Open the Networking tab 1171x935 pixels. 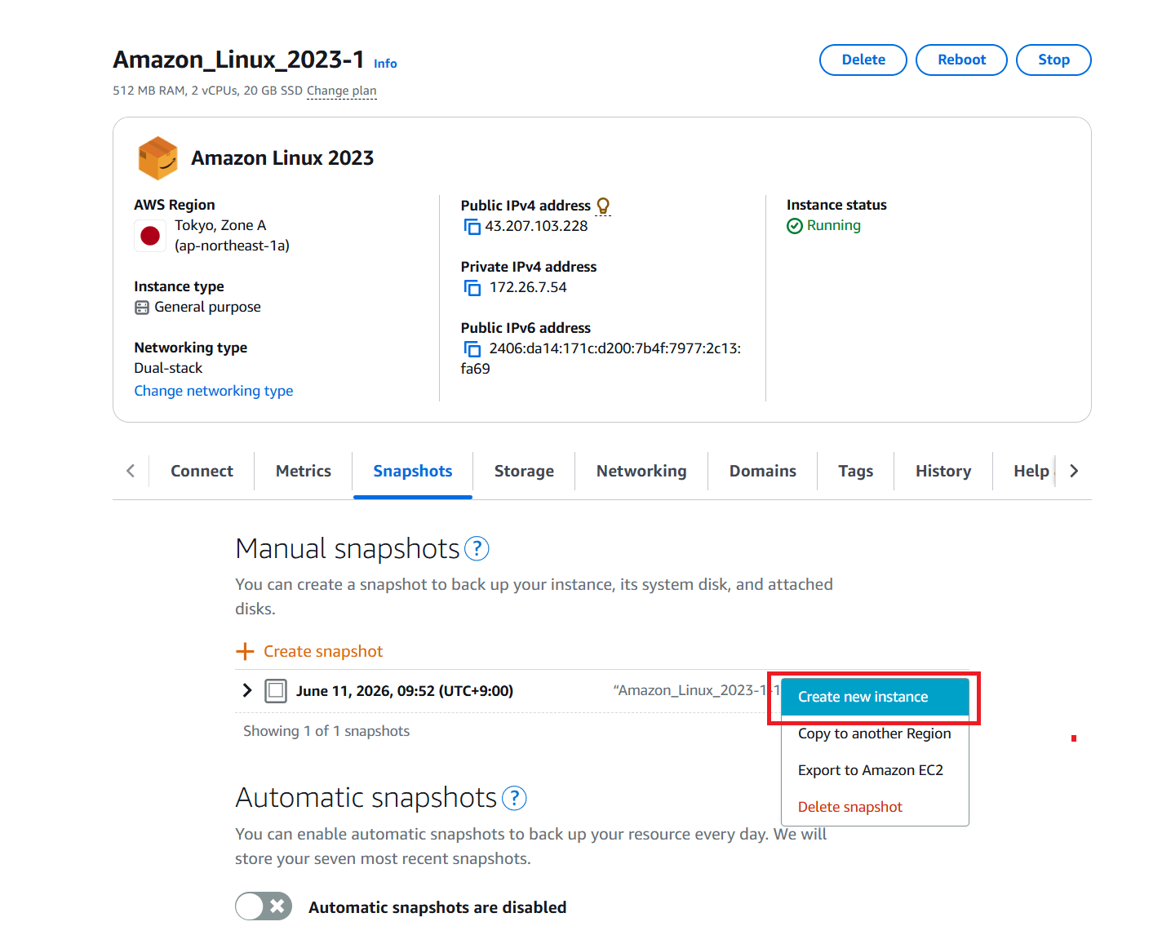pyautogui.click(x=641, y=471)
